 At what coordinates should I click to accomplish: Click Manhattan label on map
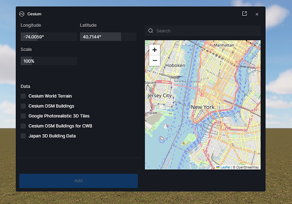(x=224, y=45)
